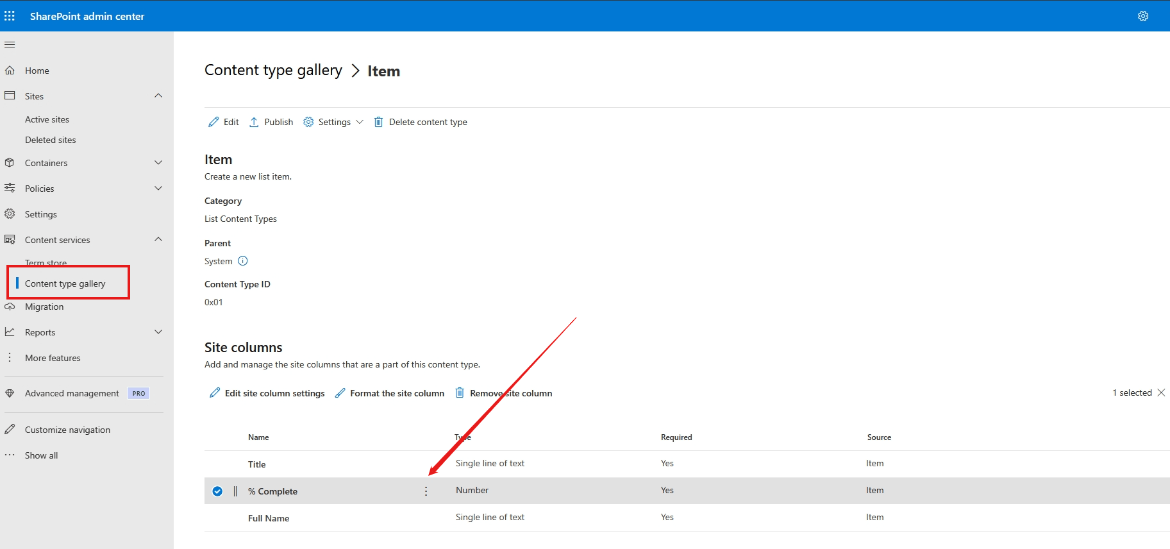Click the Publish upload arrow icon

[254, 122]
